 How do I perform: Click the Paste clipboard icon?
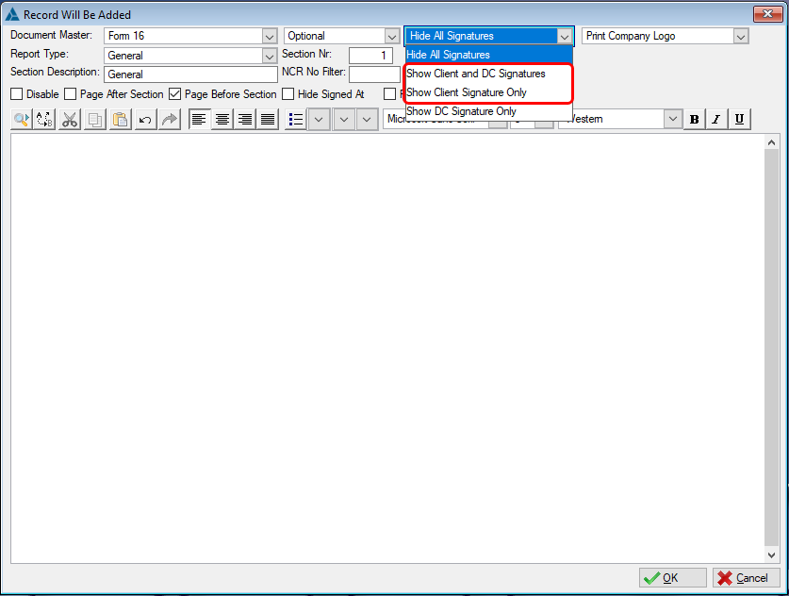click(120, 120)
